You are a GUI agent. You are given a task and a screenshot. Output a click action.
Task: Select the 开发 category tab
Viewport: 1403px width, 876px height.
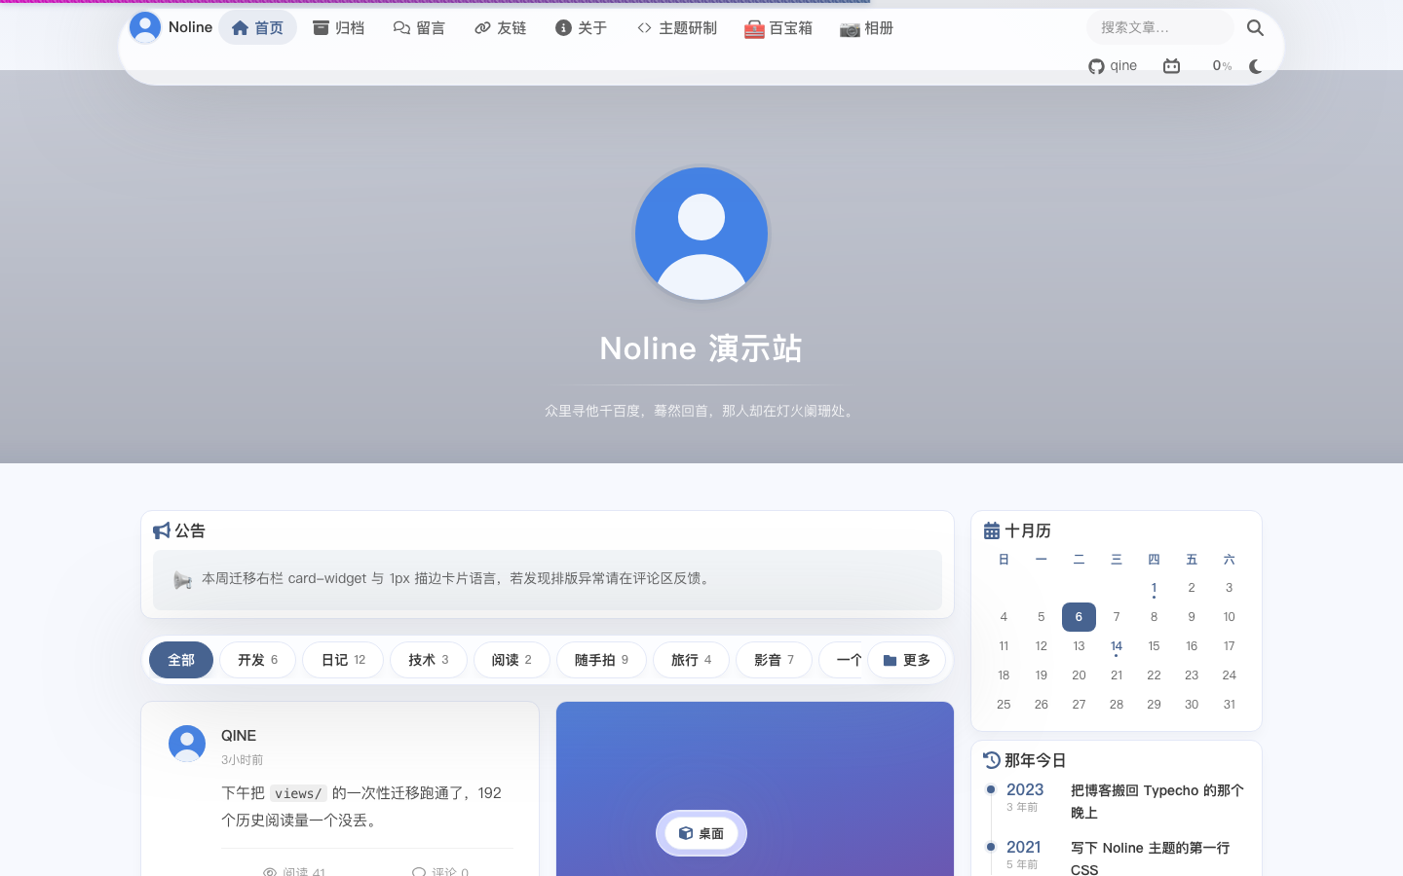(x=258, y=660)
